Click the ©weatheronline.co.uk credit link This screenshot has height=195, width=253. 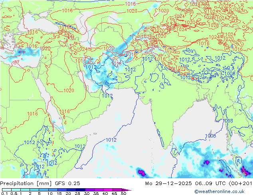(219, 191)
